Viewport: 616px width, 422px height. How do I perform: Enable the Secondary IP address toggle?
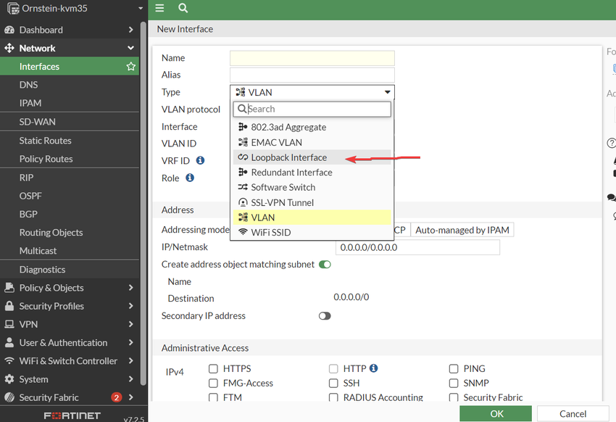click(x=325, y=316)
